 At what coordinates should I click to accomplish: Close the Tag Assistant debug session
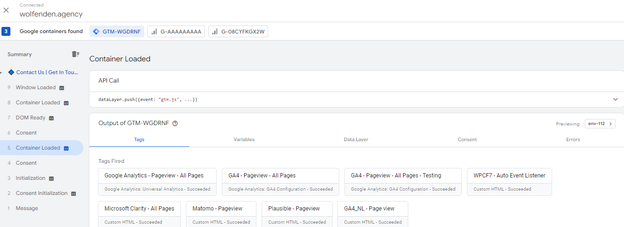point(6,10)
